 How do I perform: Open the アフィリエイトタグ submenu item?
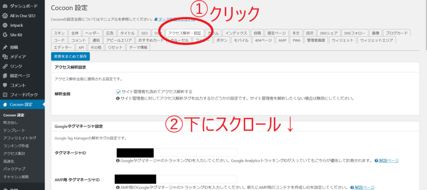(x=20, y=138)
